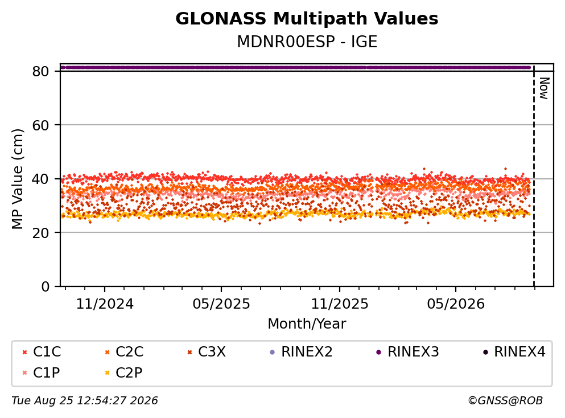The width and height of the screenshot is (565, 418).
Task: Click the RINEX2 lavender dot marker
Action: point(273,353)
